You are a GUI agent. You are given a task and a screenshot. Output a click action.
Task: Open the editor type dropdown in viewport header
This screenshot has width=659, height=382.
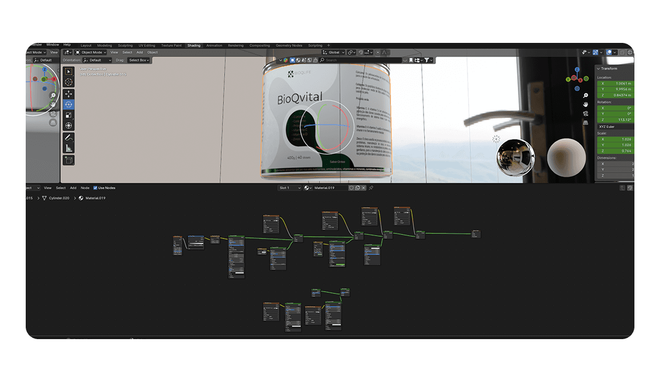click(x=67, y=53)
